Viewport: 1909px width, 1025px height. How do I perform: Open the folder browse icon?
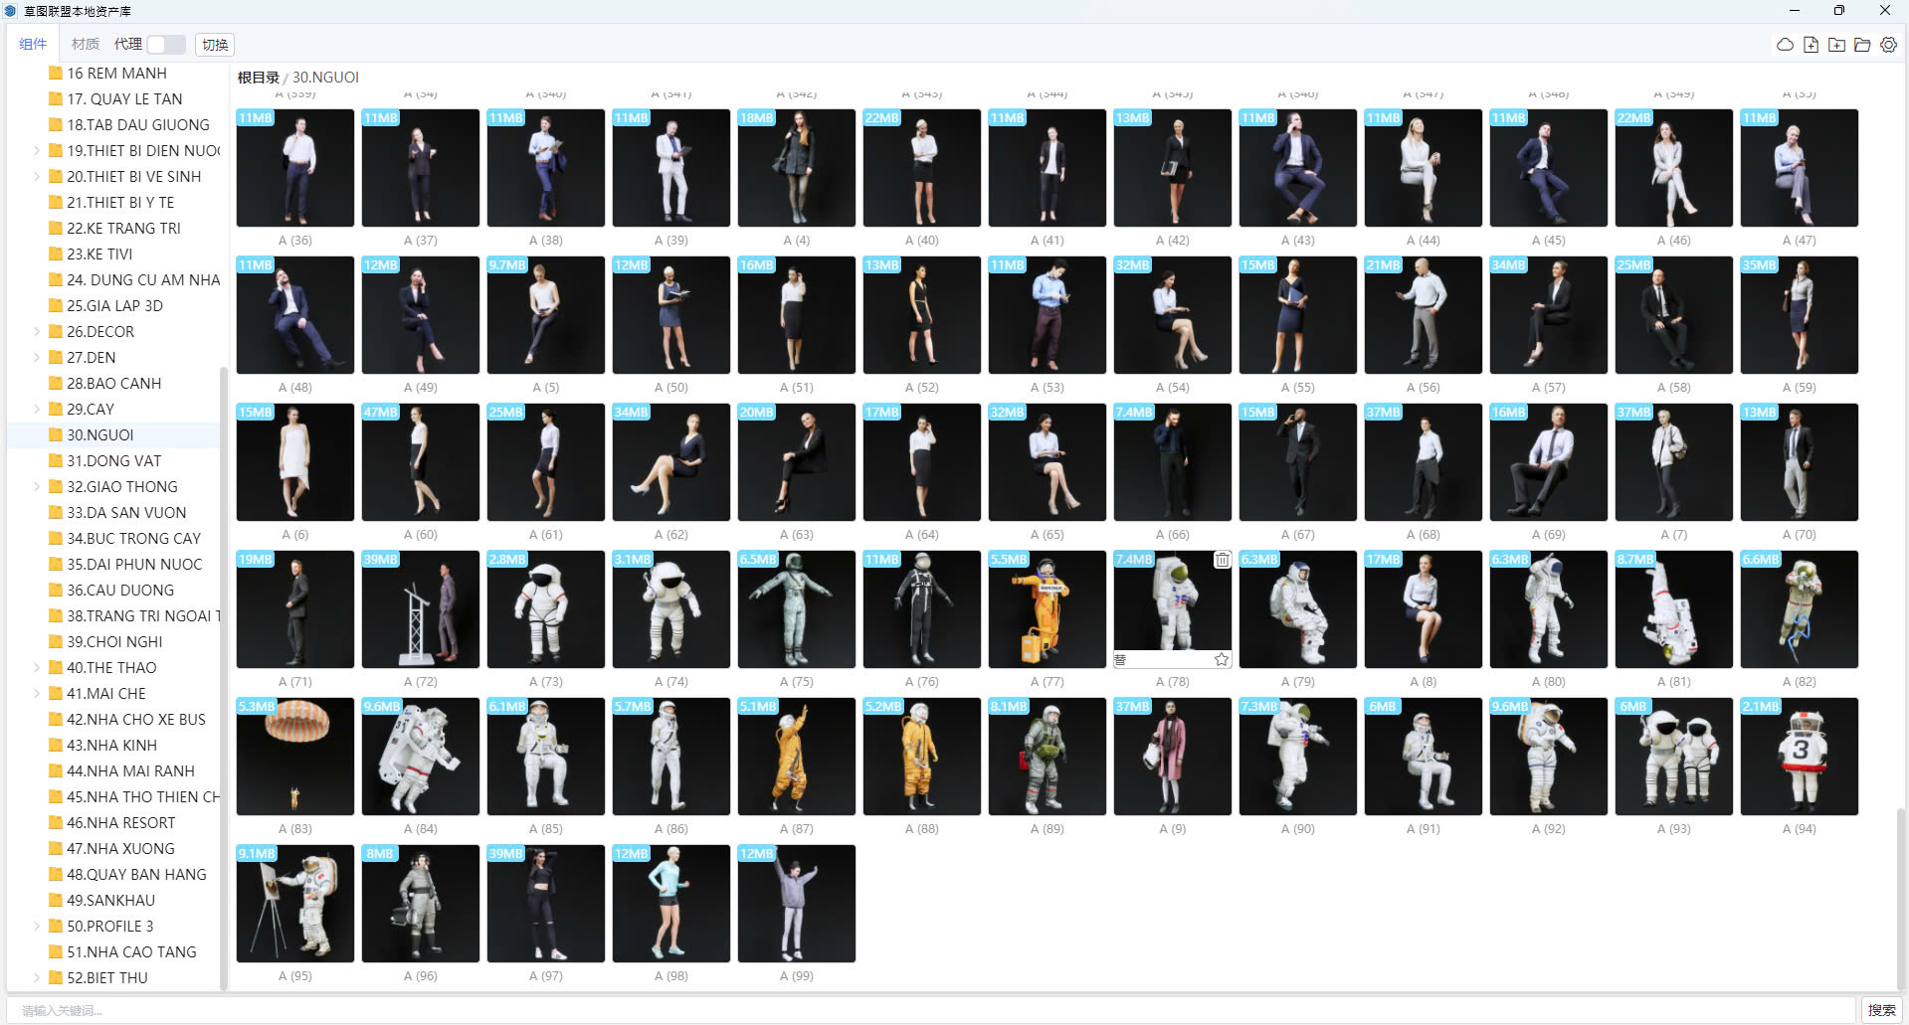pyautogui.click(x=1862, y=45)
